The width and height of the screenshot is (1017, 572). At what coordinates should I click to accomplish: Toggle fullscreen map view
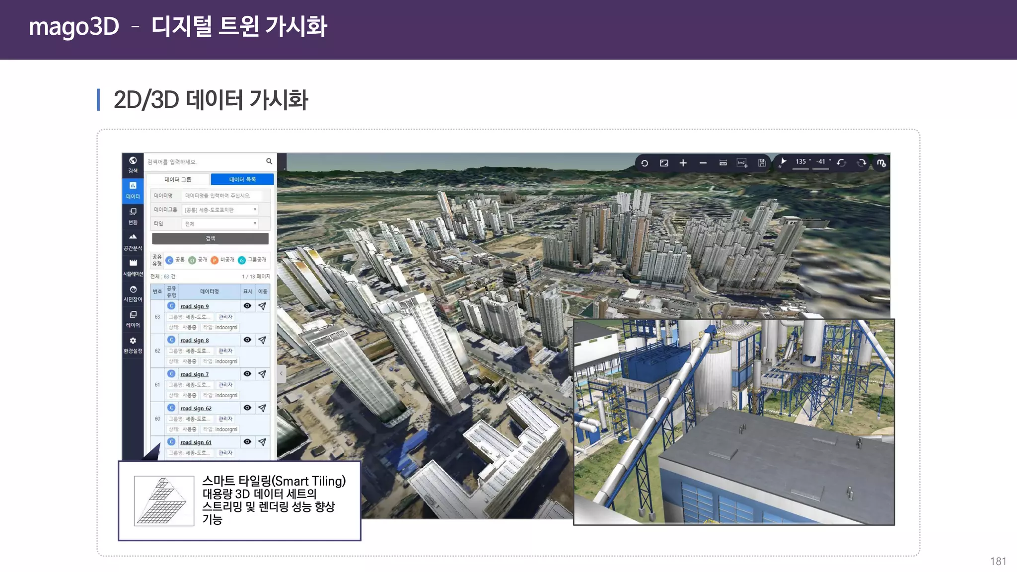pyautogui.click(x=664, y=163)
